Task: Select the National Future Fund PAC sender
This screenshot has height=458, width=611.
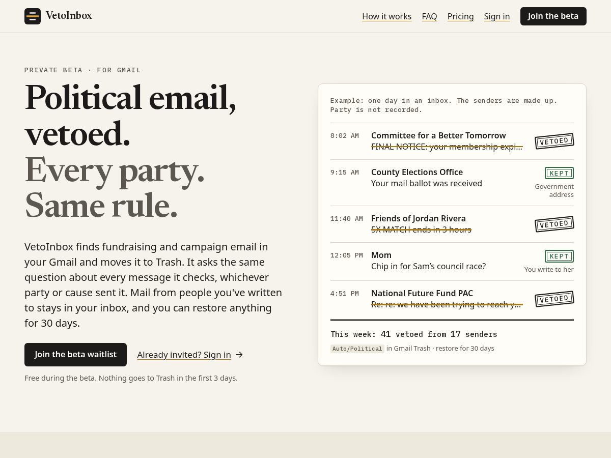Action: pyautogui.click(x=422, y=293)
